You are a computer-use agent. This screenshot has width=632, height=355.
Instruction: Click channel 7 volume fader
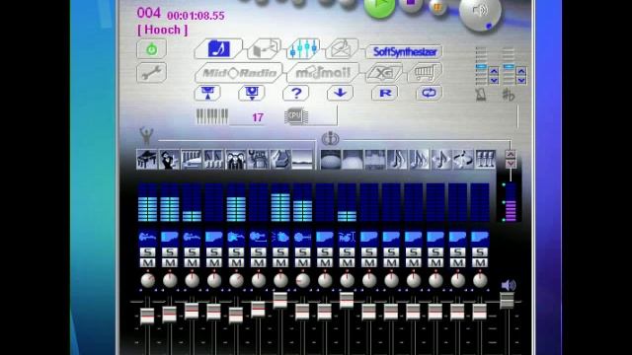pos(280,300)
